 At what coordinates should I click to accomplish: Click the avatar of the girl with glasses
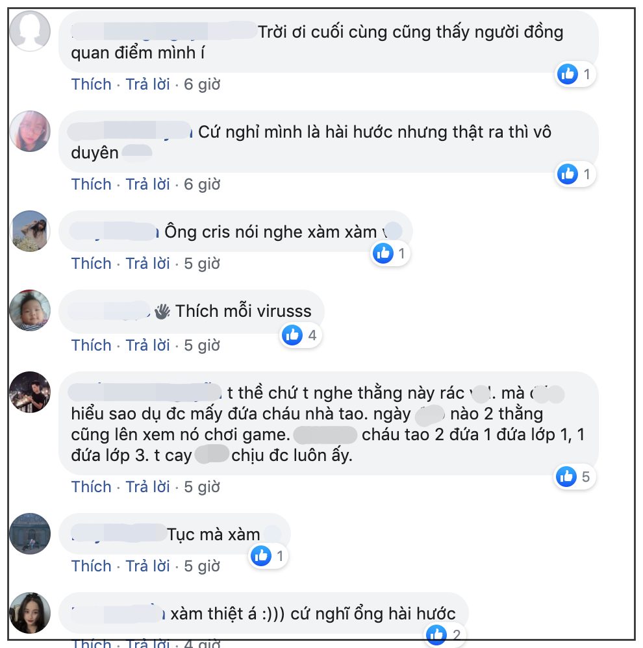(x=30, y=131)
